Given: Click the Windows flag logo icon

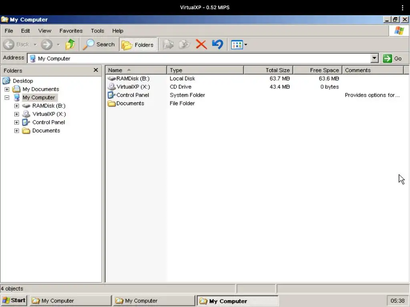Looking at the screenshot, I should (x=399, y=31).
